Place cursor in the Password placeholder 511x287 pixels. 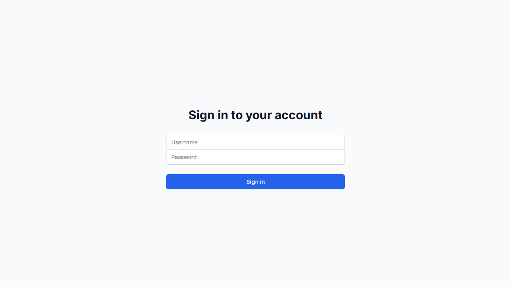[184, 157]
